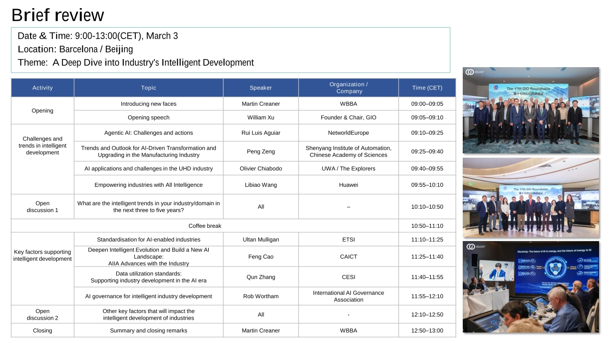Viewport: 610px width, 343px height.
Task: Click the speaker name "Feng Cao"
Action: point(261,257)
